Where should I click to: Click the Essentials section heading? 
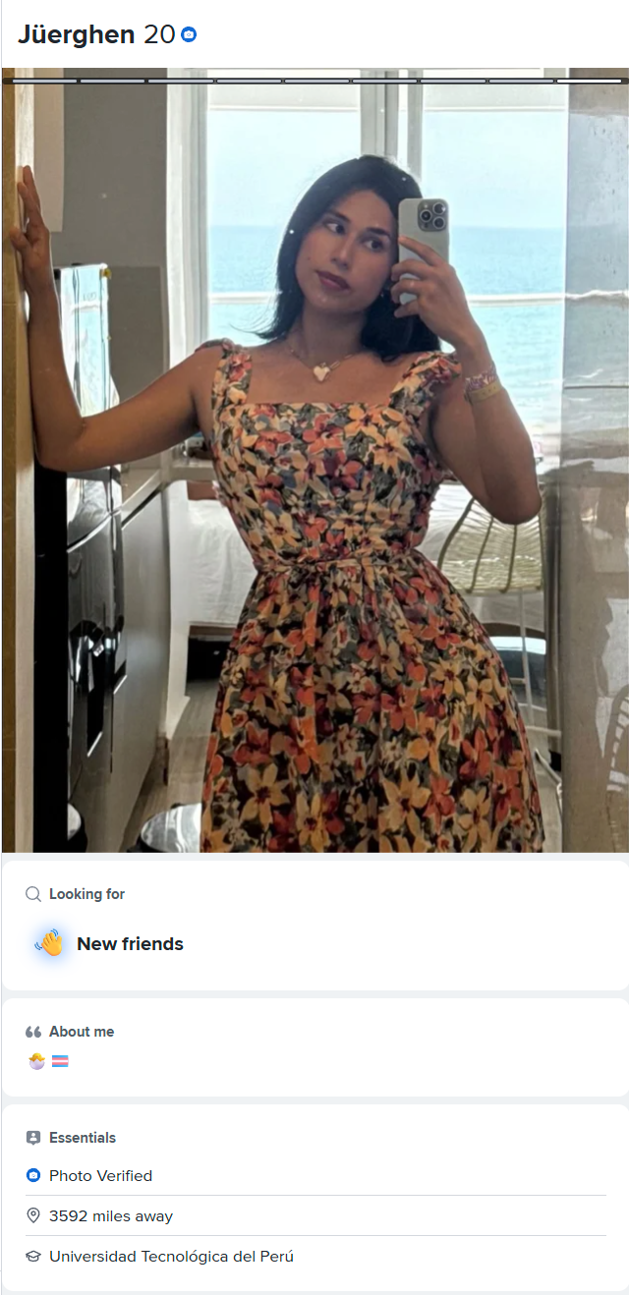tap(83, 1138)
